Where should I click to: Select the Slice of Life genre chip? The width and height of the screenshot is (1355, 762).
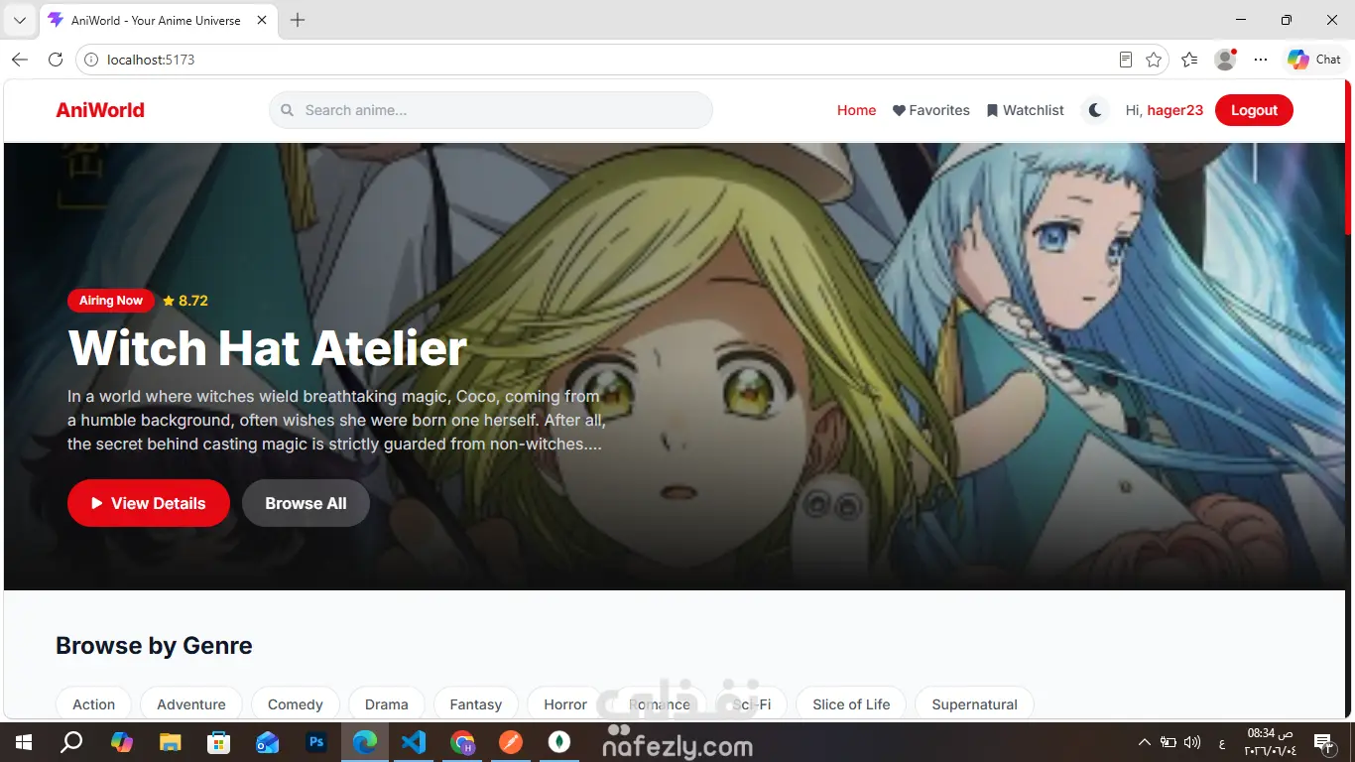click(x=851, y=703)
